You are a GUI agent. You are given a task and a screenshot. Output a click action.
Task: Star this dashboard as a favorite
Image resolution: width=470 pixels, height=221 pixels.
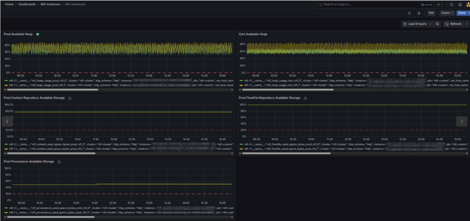[x=409, y=13]
